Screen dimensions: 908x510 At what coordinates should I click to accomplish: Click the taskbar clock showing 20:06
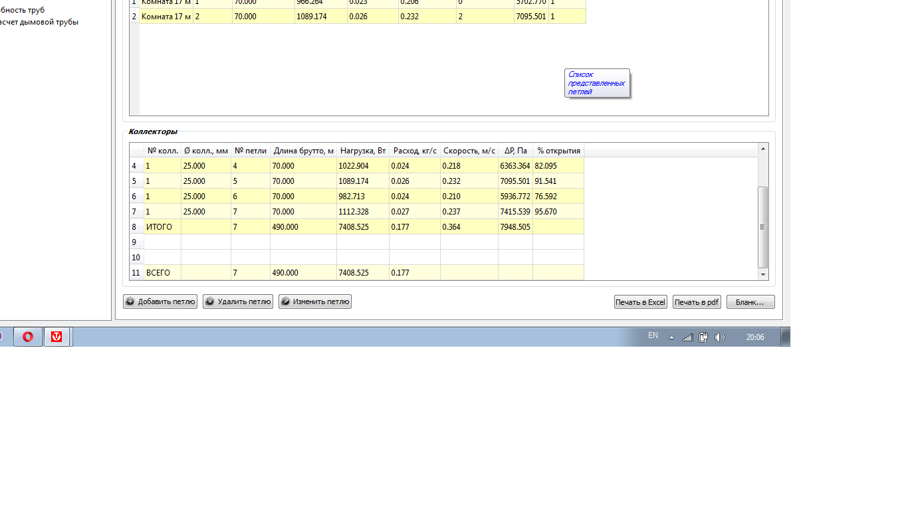pos(754,337)
